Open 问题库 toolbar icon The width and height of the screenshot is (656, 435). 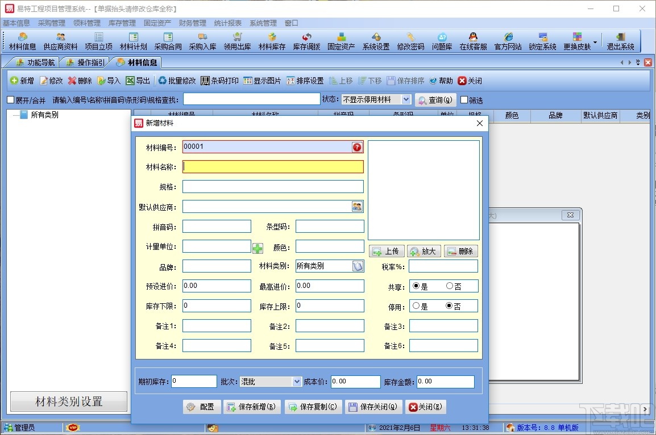(442, 41)
